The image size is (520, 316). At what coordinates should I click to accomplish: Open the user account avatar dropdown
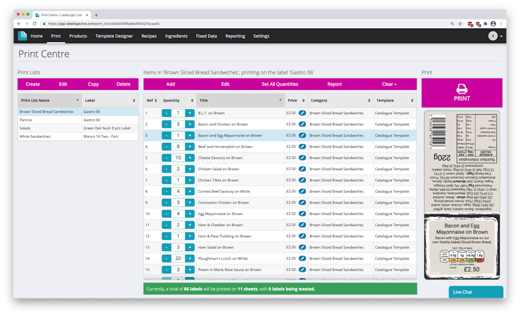coord(495,36)
